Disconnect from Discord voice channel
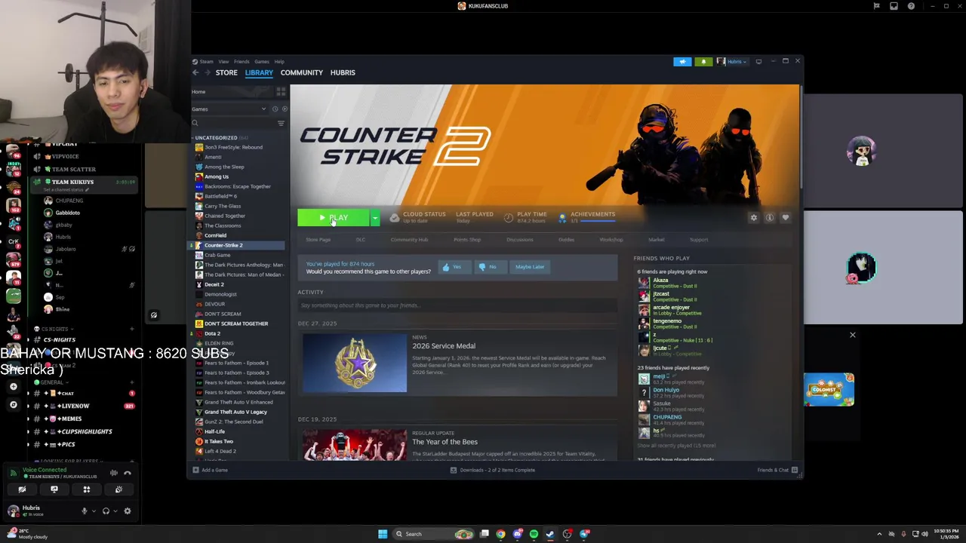This screenshot has height=543, width=966. click(127, 474)
